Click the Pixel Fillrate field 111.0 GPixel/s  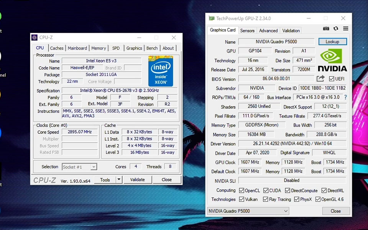256,116
